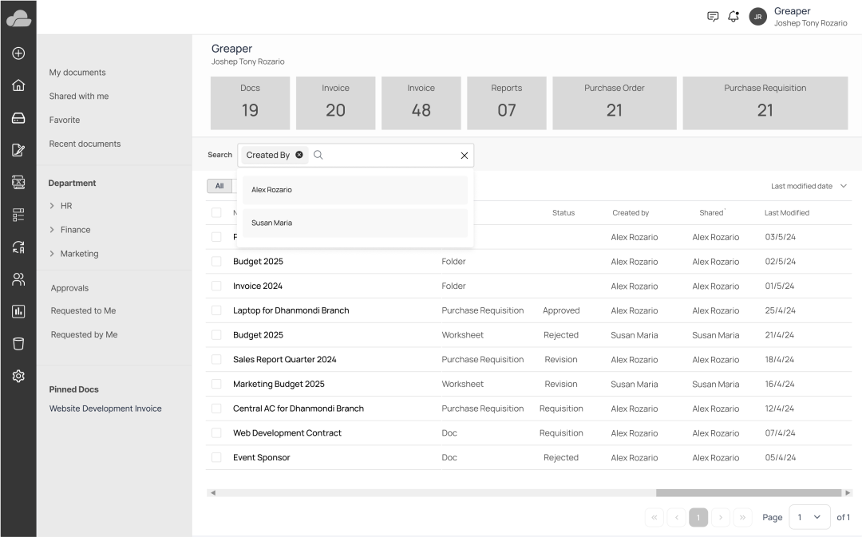Tick checkbox for Event Sponsor
The image size is (862, 537).
[x=216, y=457]
